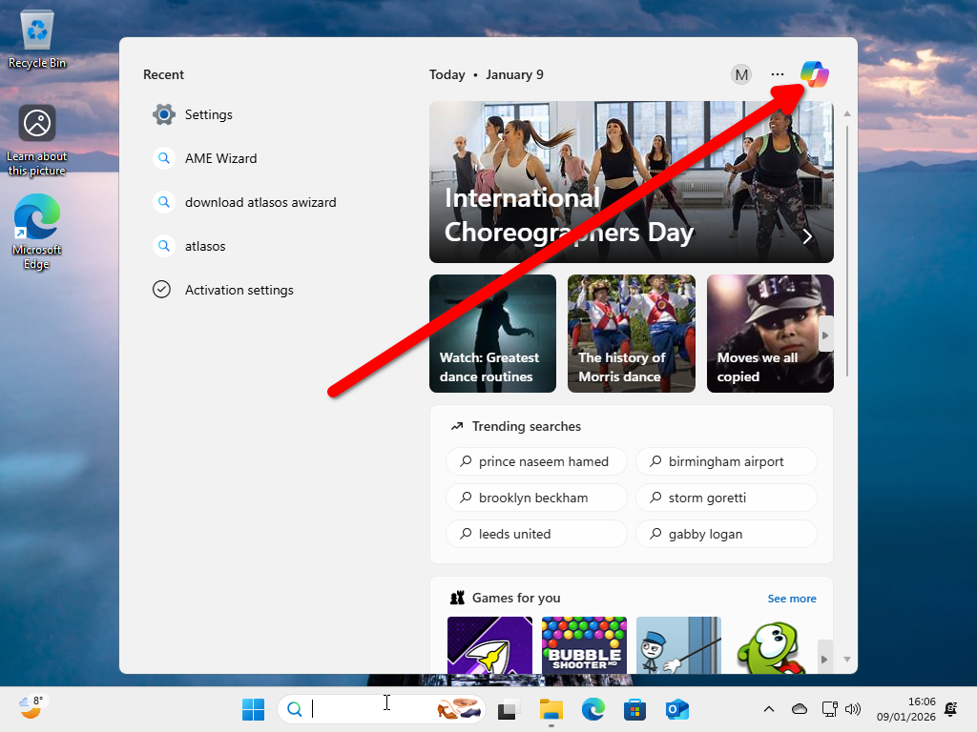
Task: Open File Explorer from the taskbar
Action: [x=551, y=709]
